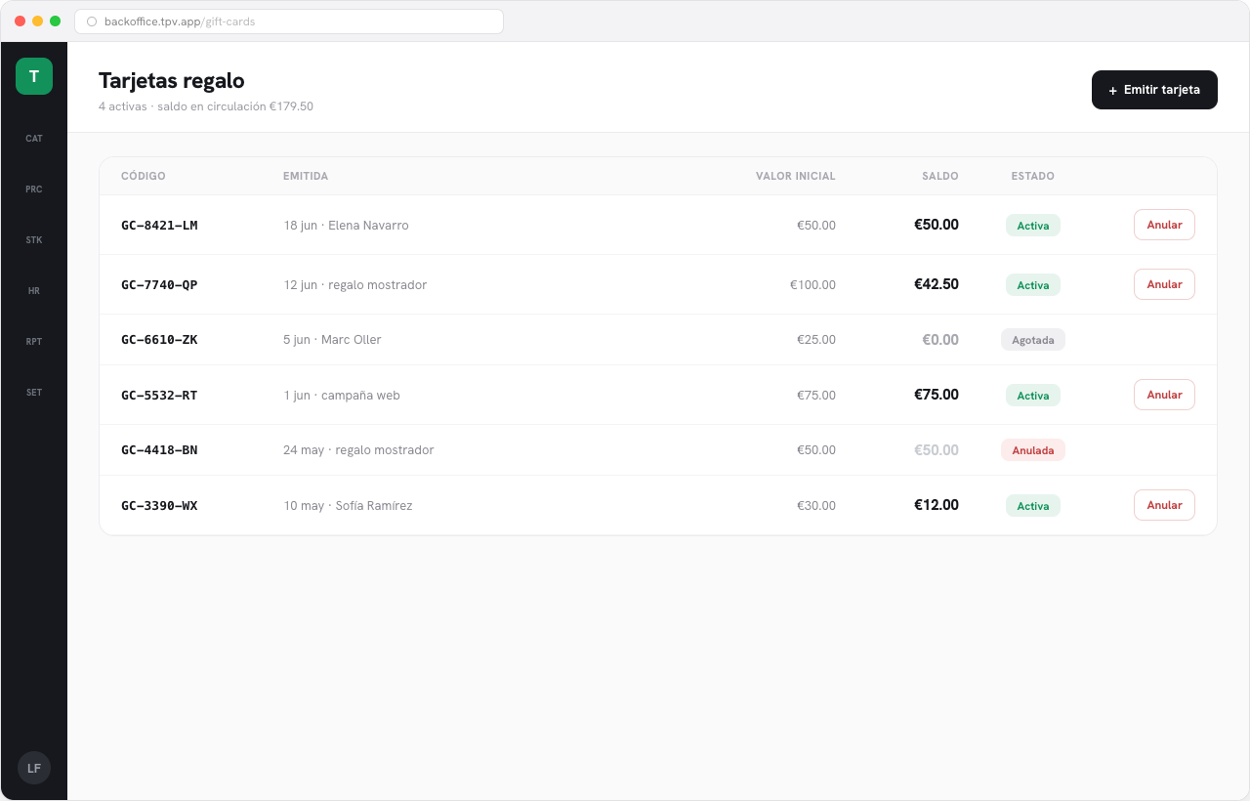
Task: Anular gift card GC-8421-LM
Action: pos(1164,225)
